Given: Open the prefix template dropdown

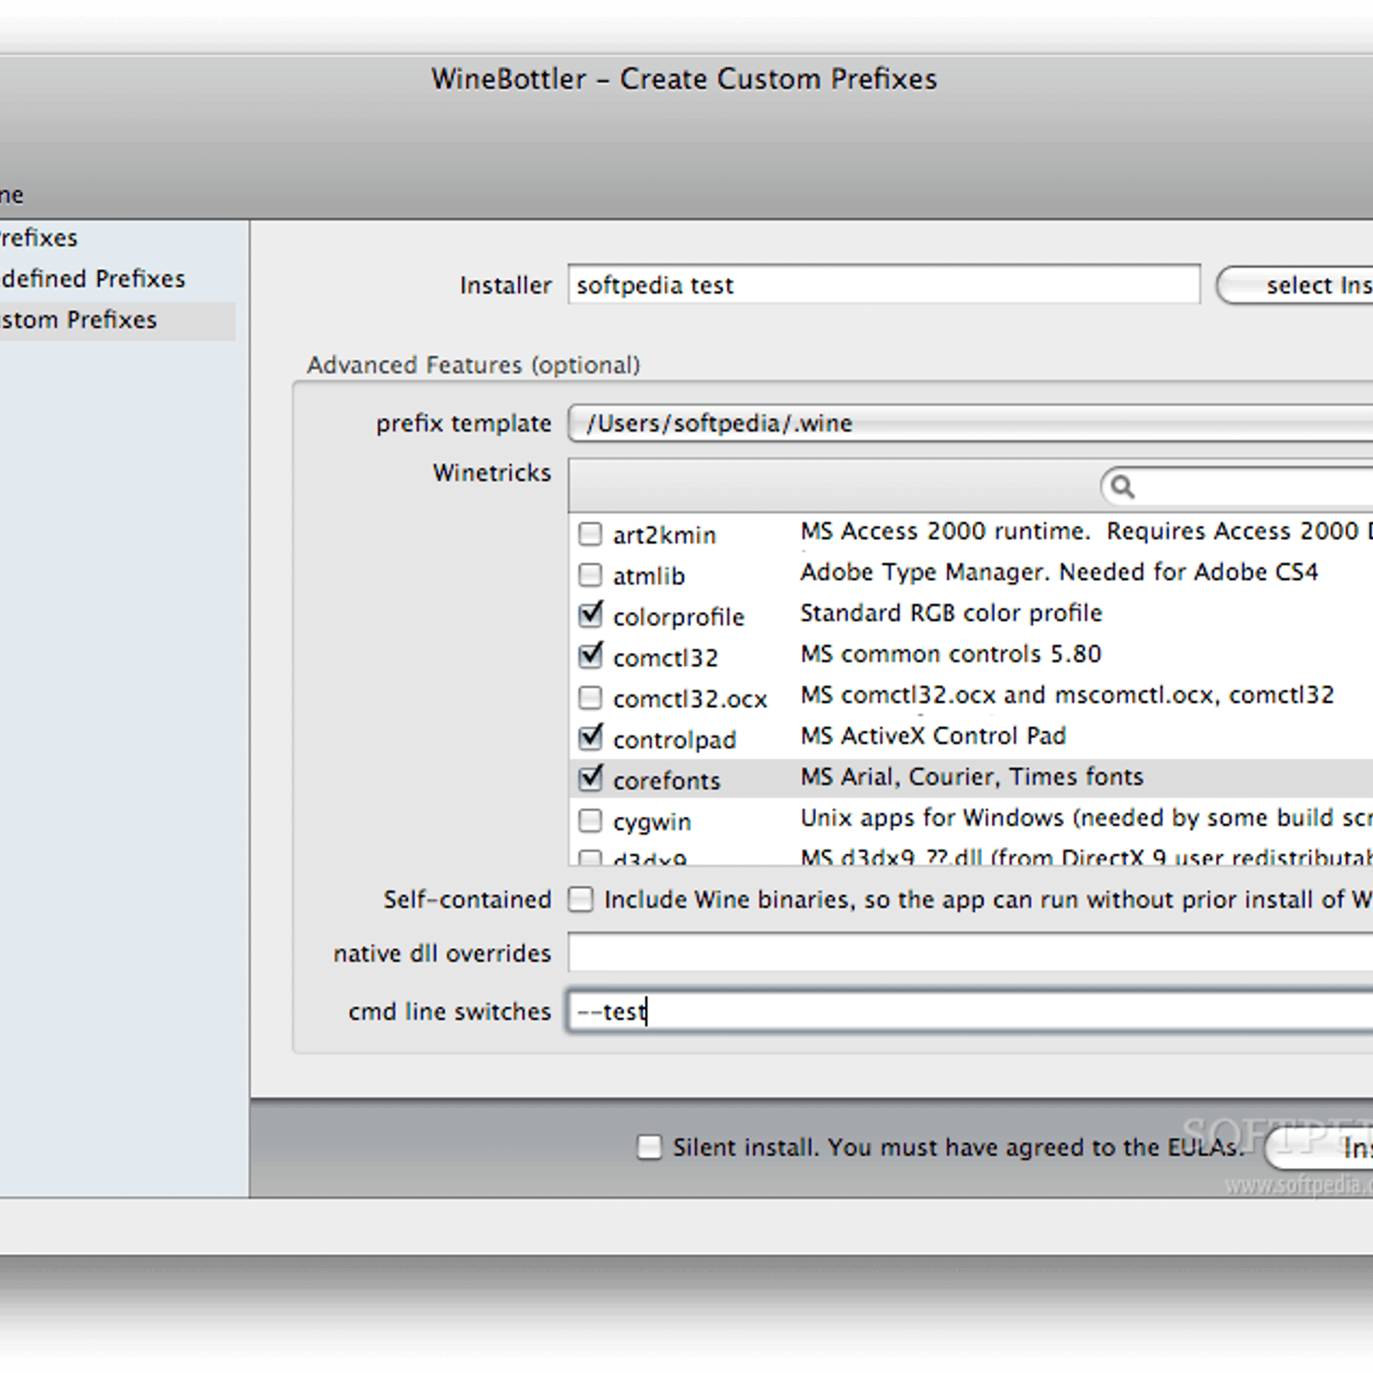Looking at the screenshot, I should click(970, 423).
